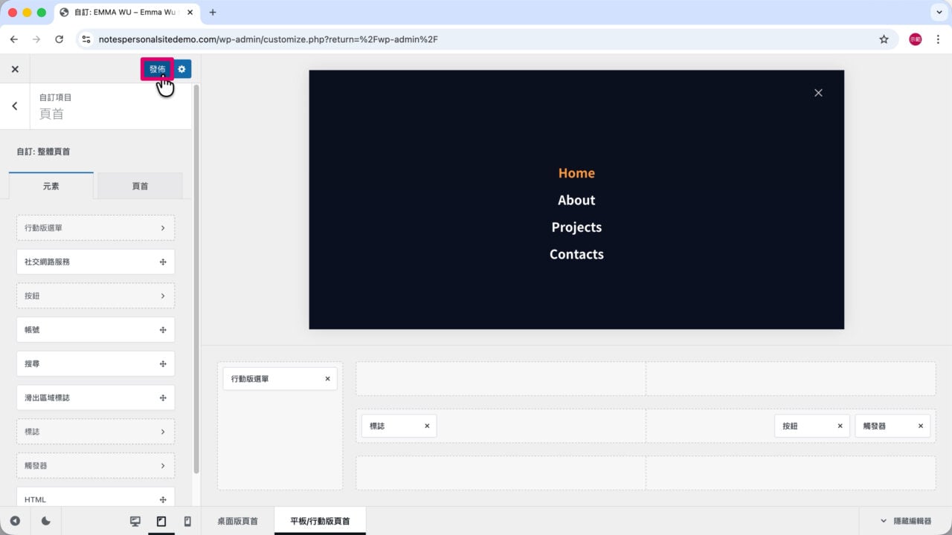952x535 pixels.
Task: Select 滑出區域標誌 element in sidebar
Action: 95,398
